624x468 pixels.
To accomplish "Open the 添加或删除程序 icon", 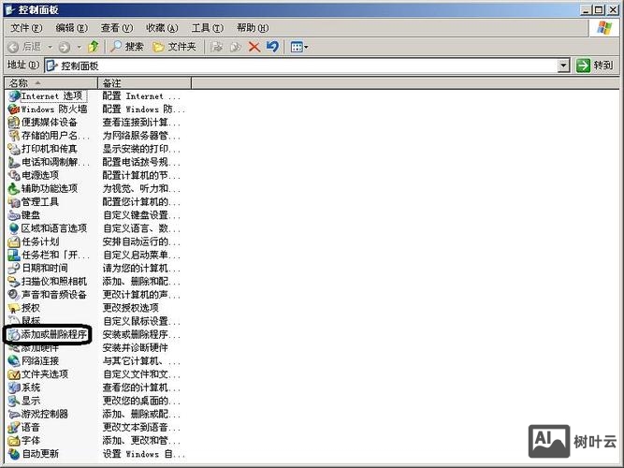I will pos(14,334).
